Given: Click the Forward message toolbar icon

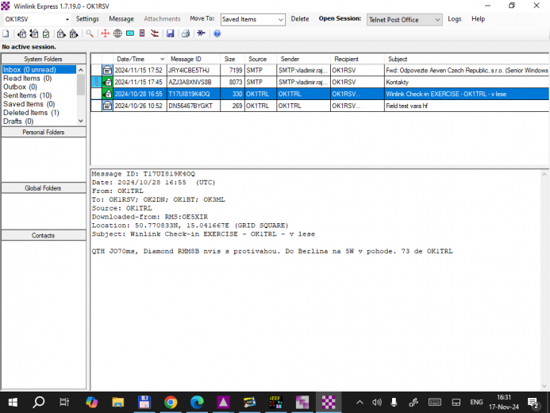Looking at the screenshot, I should click(61, 33).
